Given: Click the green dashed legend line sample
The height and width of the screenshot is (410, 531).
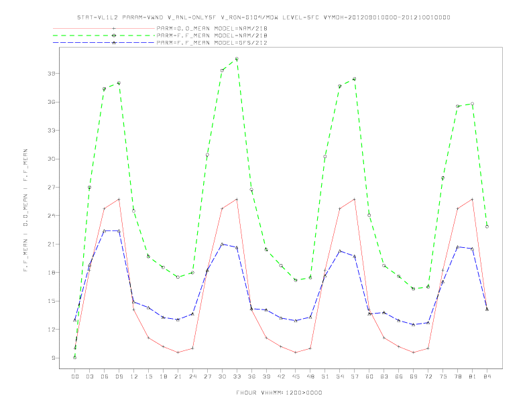Looking at the screenshot, I should tap(104, 36).
